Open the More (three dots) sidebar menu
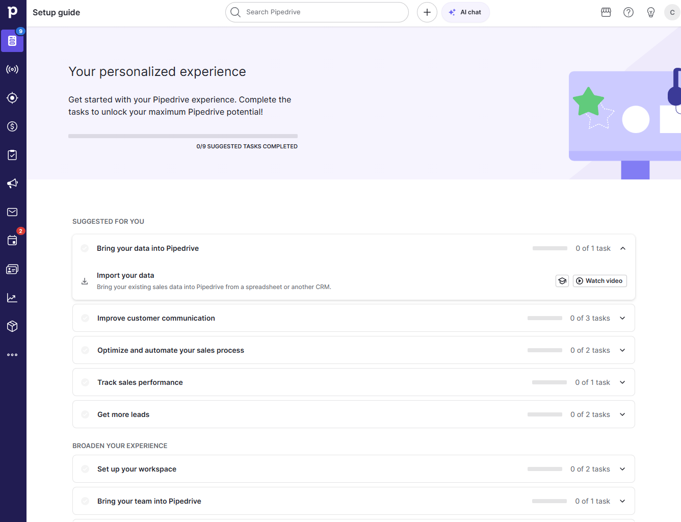This screenshot has width=681, height=522. coord(12,355)
